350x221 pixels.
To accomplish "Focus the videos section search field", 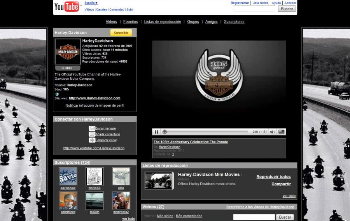I will [254, 217].
